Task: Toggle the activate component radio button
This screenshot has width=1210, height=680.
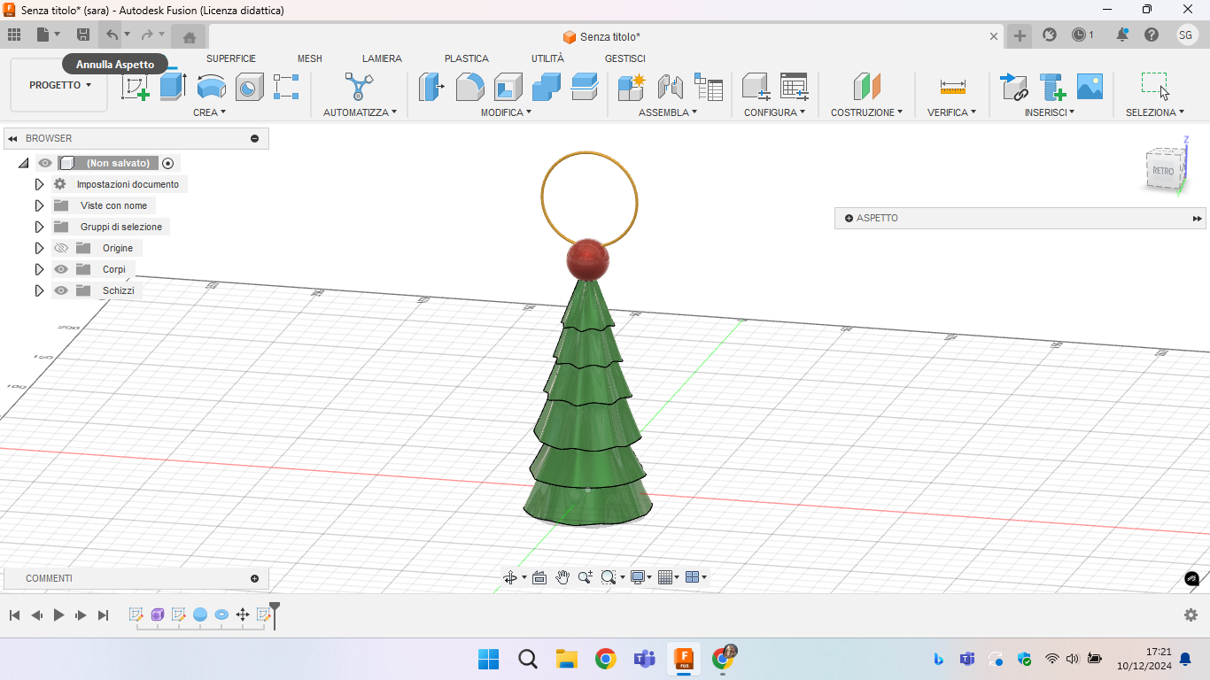Action: pos(168,163)
